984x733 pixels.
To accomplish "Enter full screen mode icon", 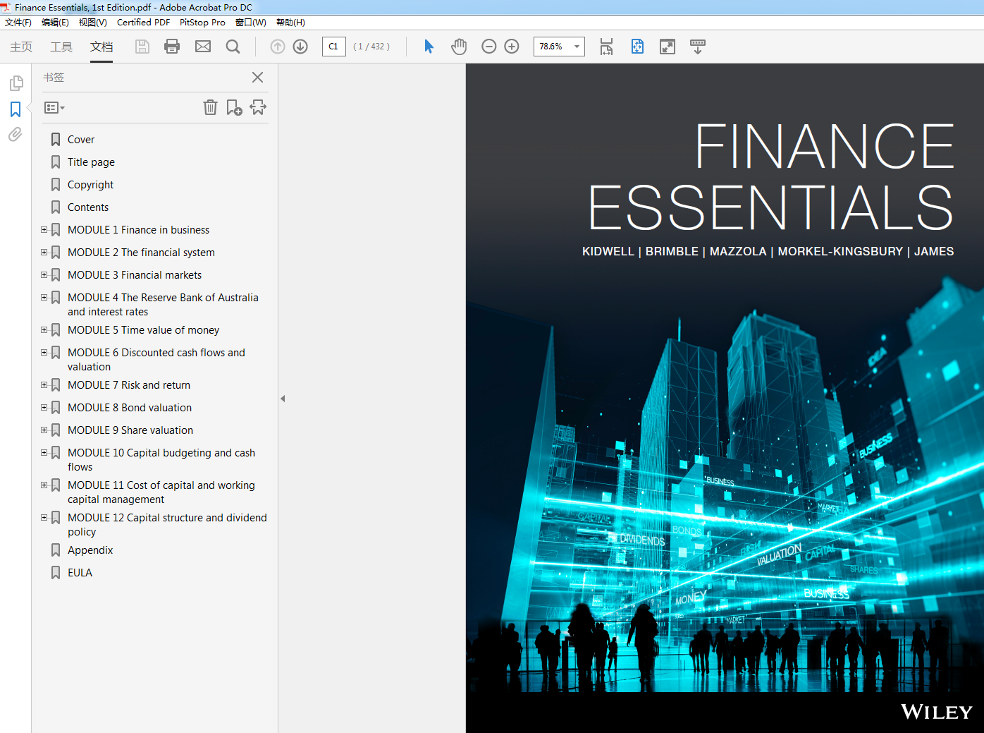I will [667, 47].
